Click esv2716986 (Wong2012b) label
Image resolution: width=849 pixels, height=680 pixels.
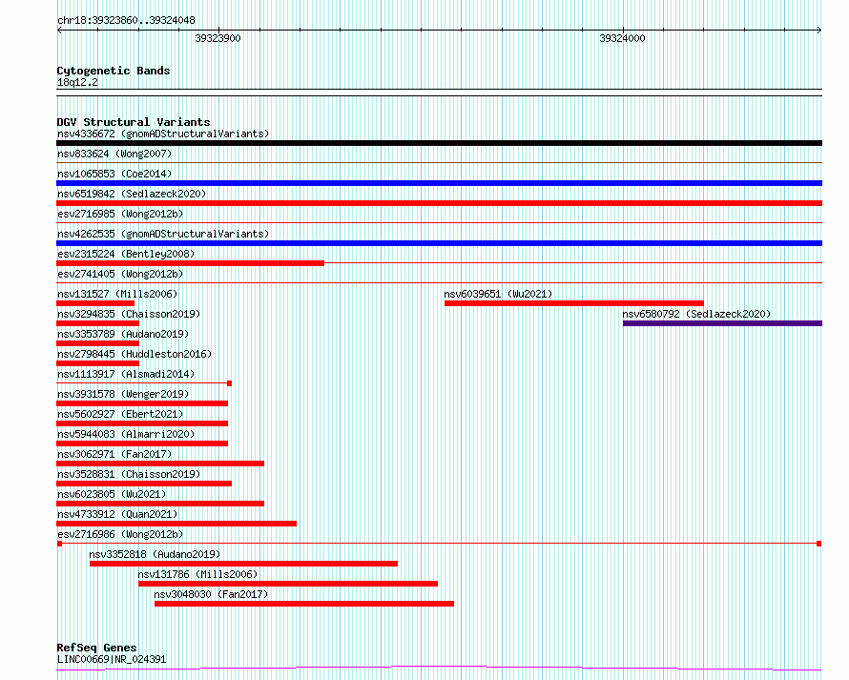coord(120,534)
